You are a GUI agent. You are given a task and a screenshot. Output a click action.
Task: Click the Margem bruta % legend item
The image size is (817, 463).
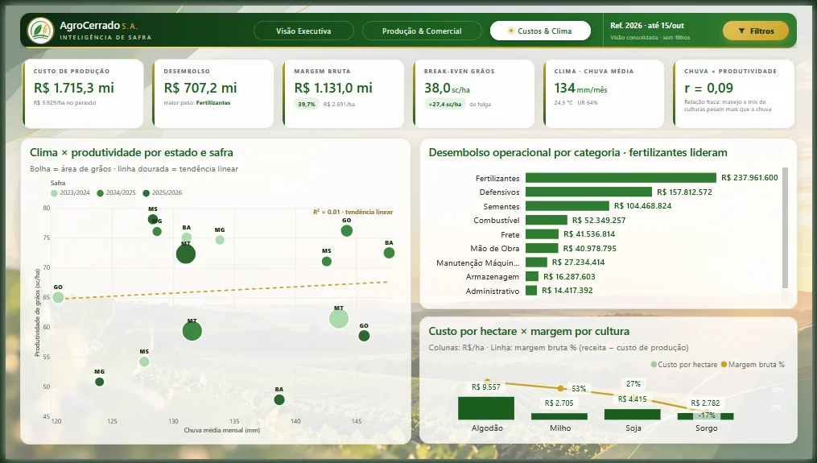(x=753, y=365)
